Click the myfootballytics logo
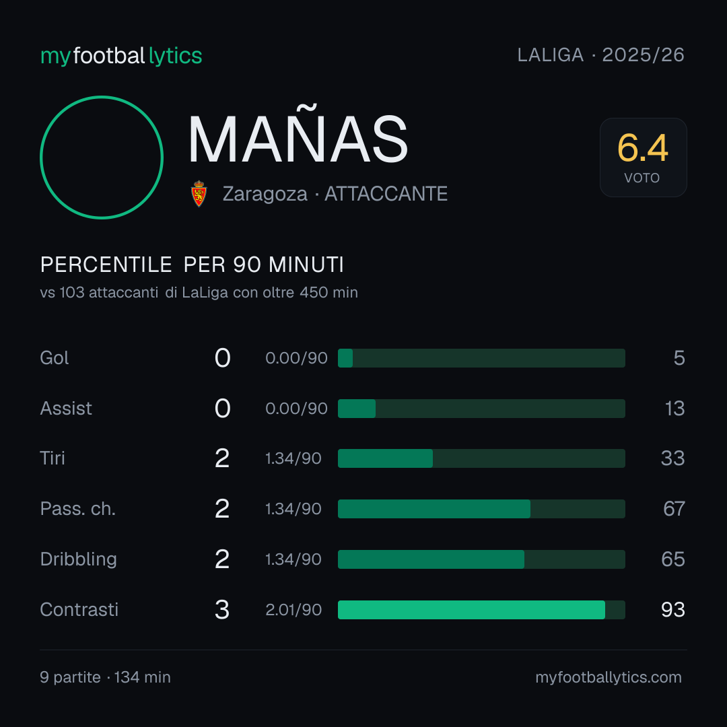Image resolution: width=727 pixels, height=727 pixels. (121, 56)
